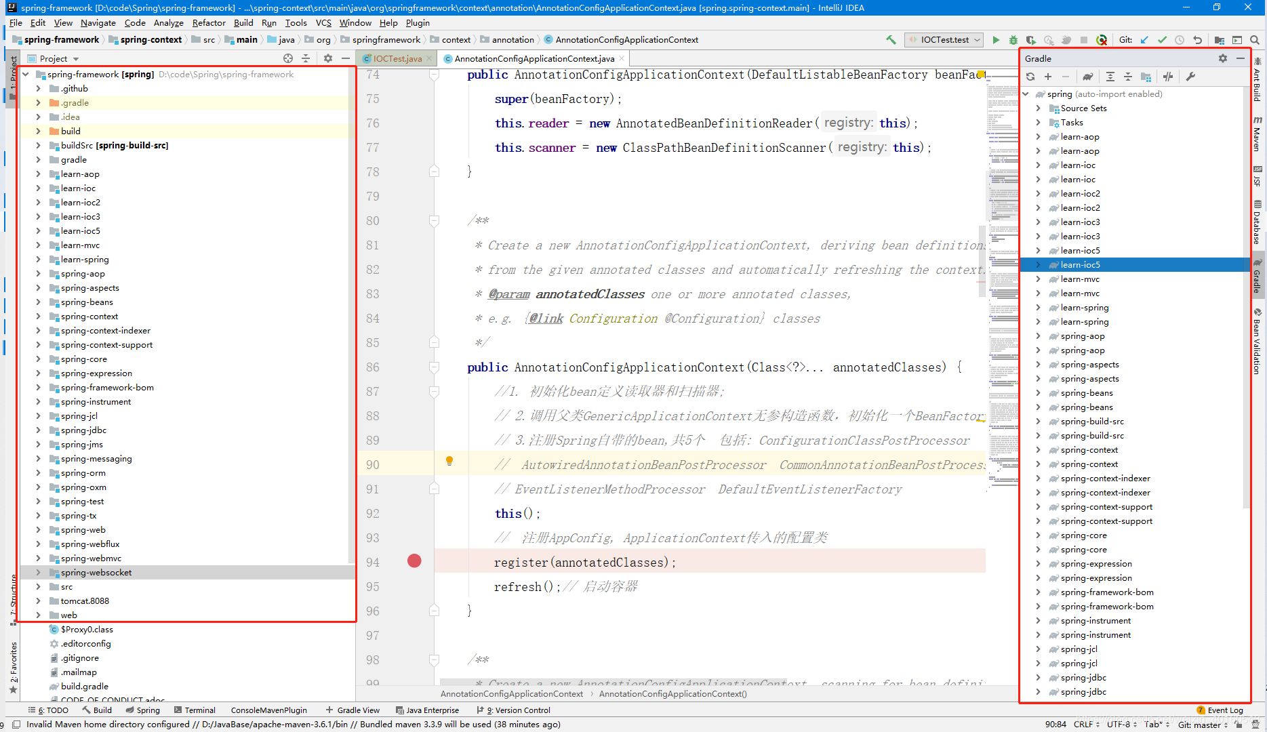Open the Gradle View tool window

[353, 710]
